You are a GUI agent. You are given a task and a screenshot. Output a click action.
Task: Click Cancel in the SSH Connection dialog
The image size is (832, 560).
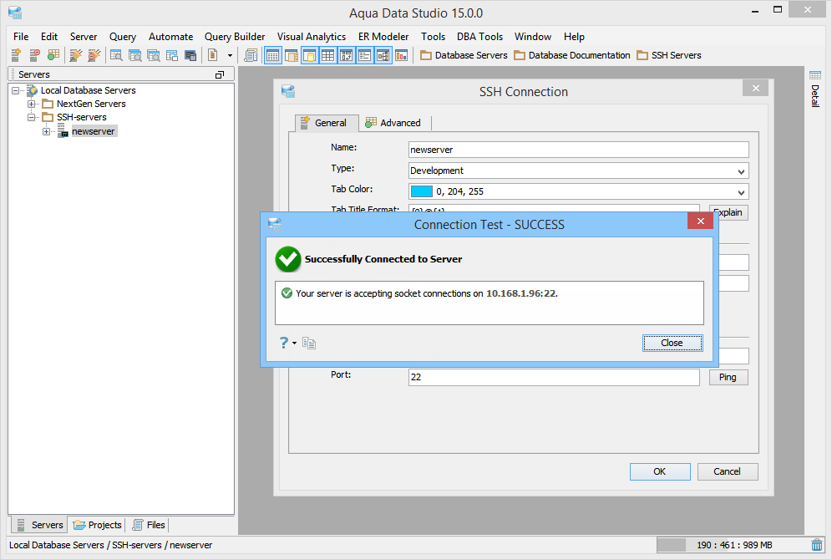click(728, 472)
